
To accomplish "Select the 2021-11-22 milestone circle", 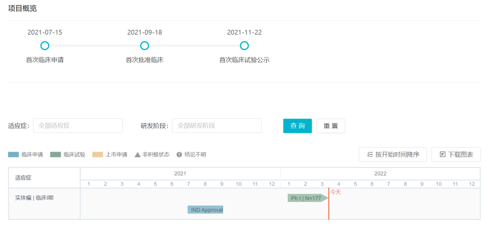I will [244, 46].
